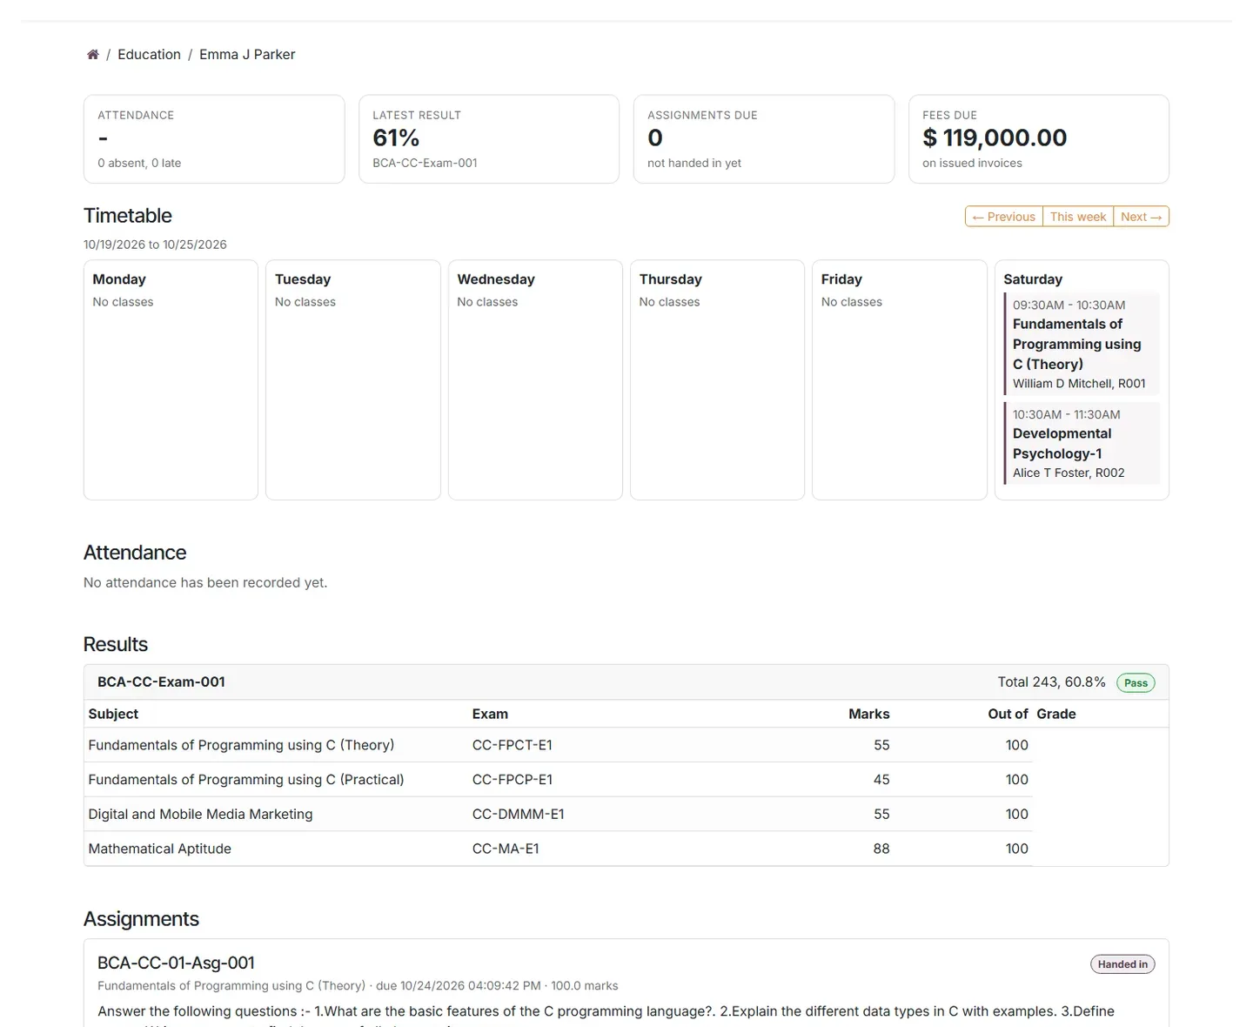The height and width of the screenshot is (1027, 1253).
Task: Click the Grade column header
Action: (x=1056, y=714)
